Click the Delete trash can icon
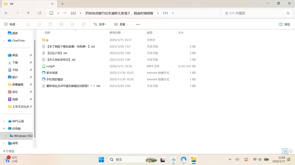Screen dimensions: 295x165 (x=84, y=24)
